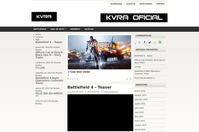This screenshot has height=132, width=199.
Task: Select the fourth slider pagination dot
Action: (x=75, y=79)
